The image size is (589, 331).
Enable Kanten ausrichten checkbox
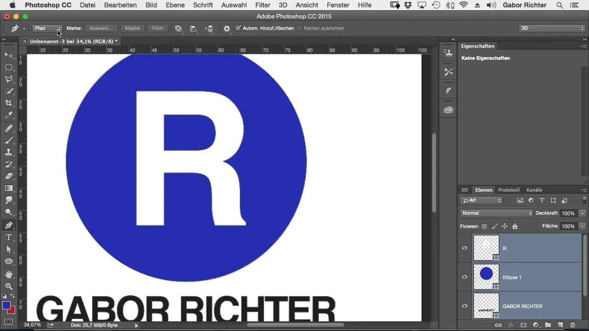[x=299, y=29]
